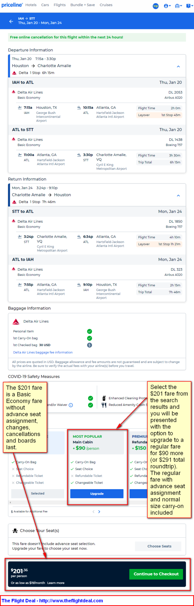The height and width of the screenshot is (606, 194).
Task: Open the Hotels tab
Action: (x=31, y=5)
